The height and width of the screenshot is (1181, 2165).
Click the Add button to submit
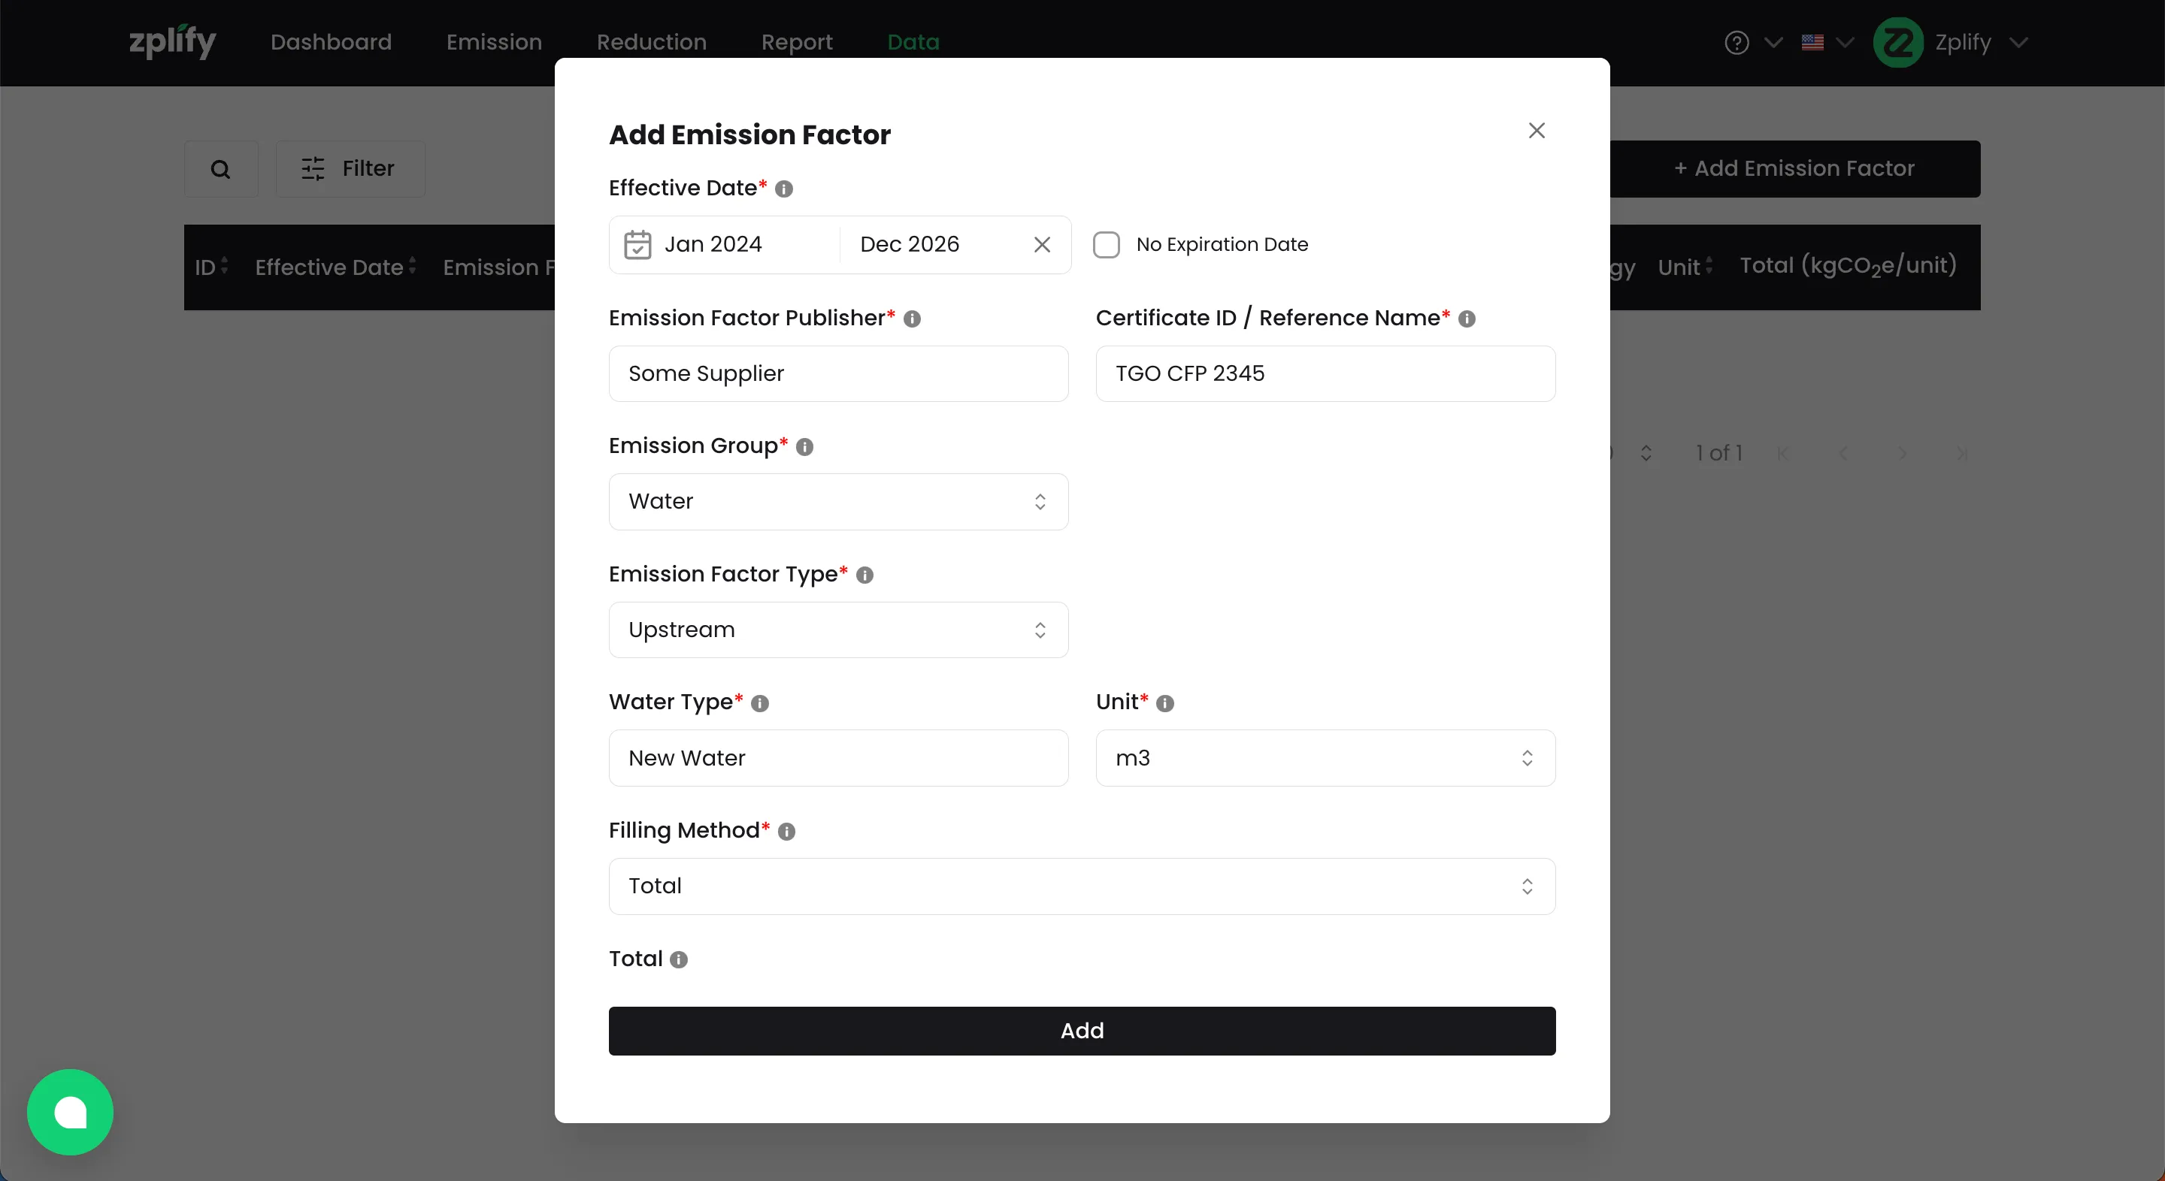[x=1082, y=1031]
